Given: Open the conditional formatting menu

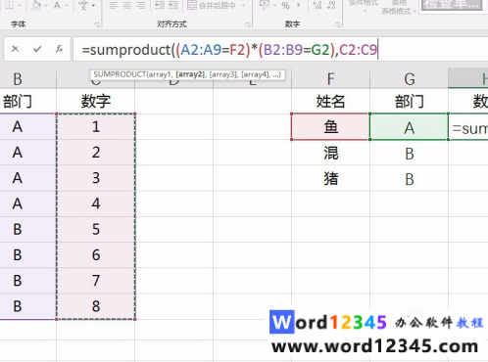Looking at the screenshot, I should click(x=364, y=6).
